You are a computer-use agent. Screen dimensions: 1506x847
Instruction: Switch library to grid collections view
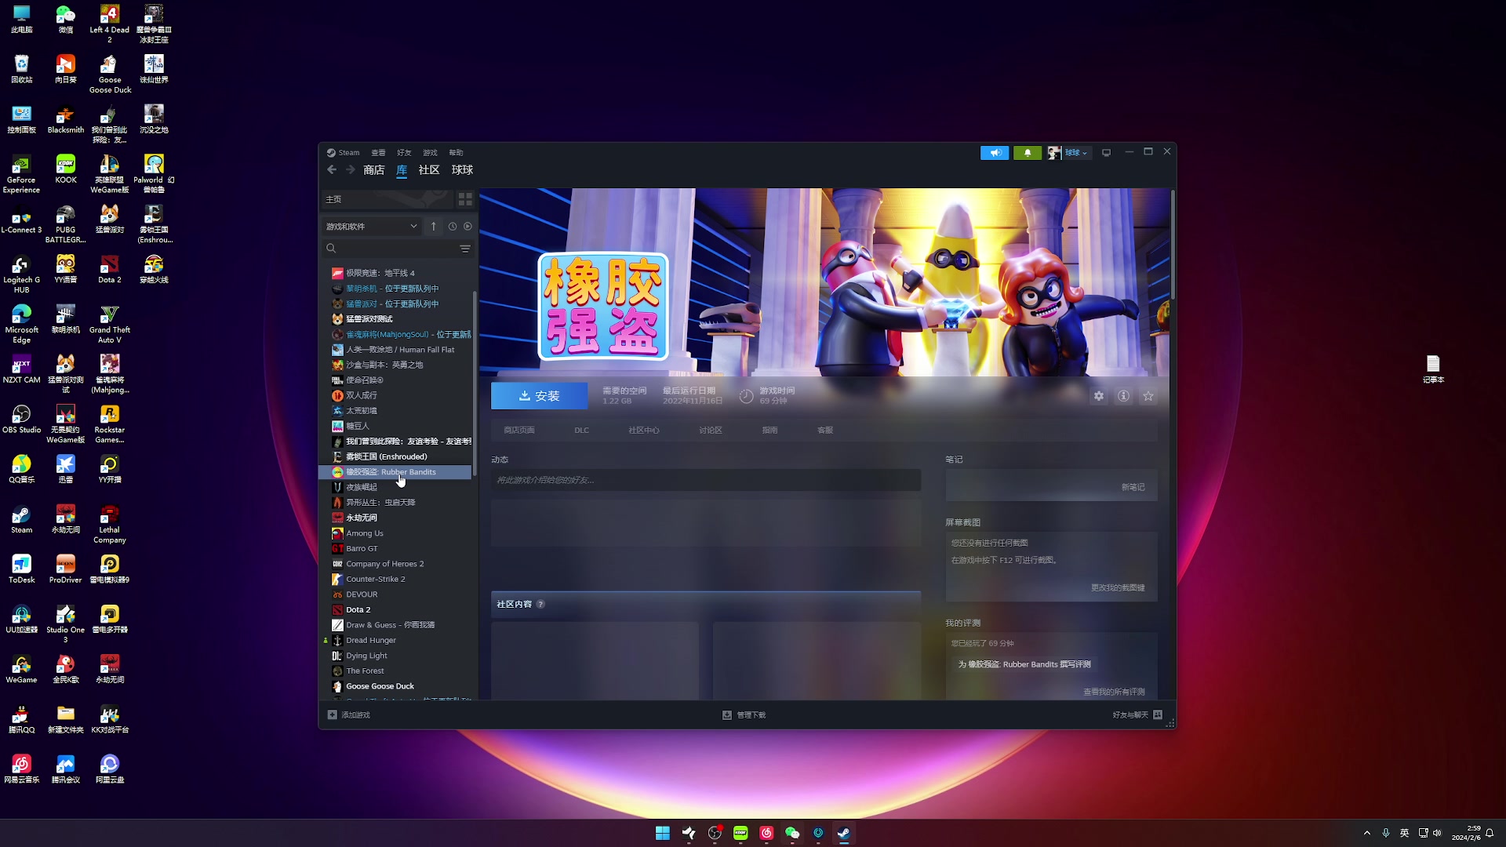click(465, 199)
